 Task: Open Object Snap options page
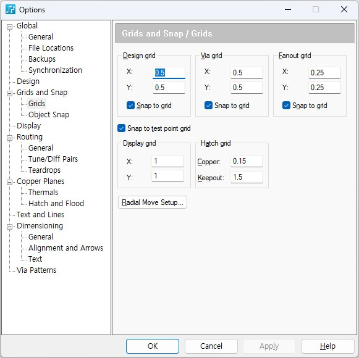(x=49, y=115)
